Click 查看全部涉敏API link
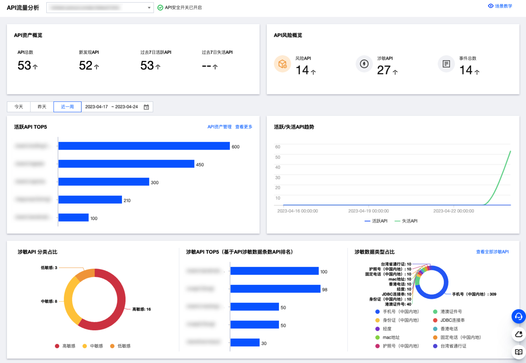526x363 pixels. point(492,252)
